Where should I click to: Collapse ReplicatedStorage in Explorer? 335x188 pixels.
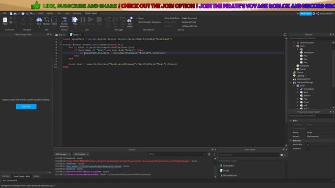point(291,83)
